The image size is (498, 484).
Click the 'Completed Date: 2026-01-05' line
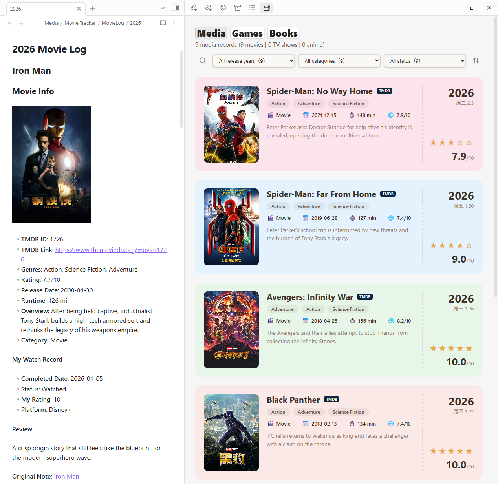tap(62, 379)
